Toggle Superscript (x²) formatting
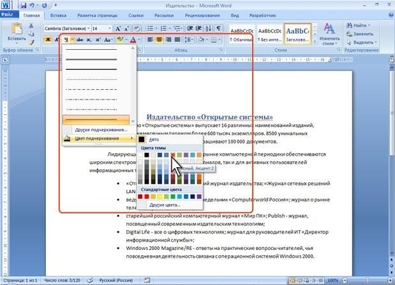This screenshot has height=285, width=395. (98, 40)
